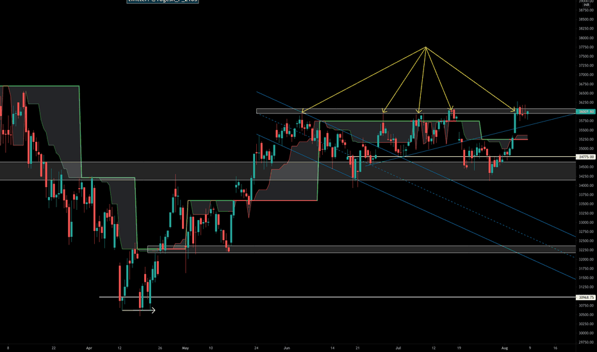
Task: Click the 38000.00 price axis value
Action: pyautogui.click(x=586, y=38)
